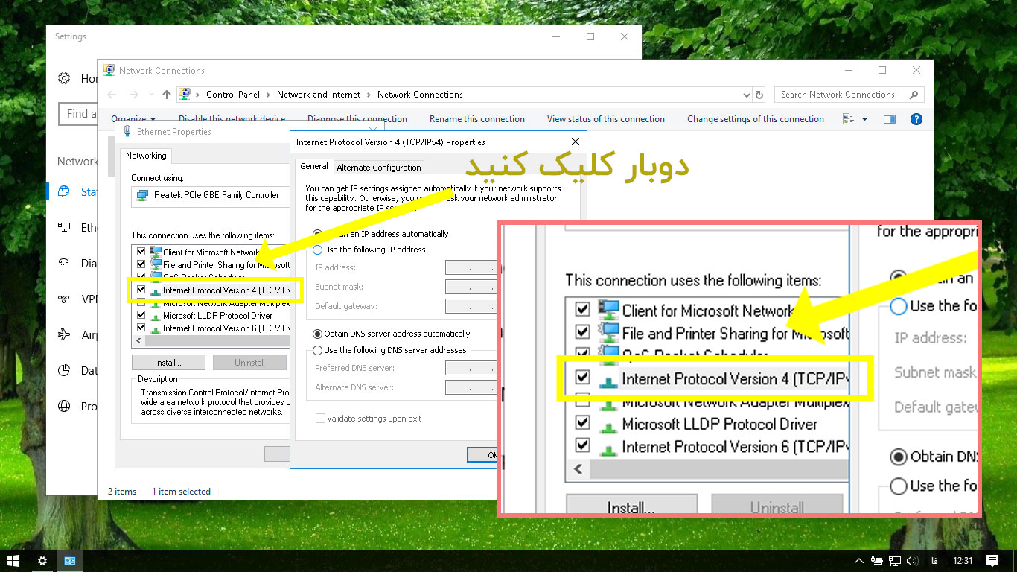Open Action Center notification icon in taskbar
The height and width of the screenshot is (572, 1017).
click(x=992, y=561)
